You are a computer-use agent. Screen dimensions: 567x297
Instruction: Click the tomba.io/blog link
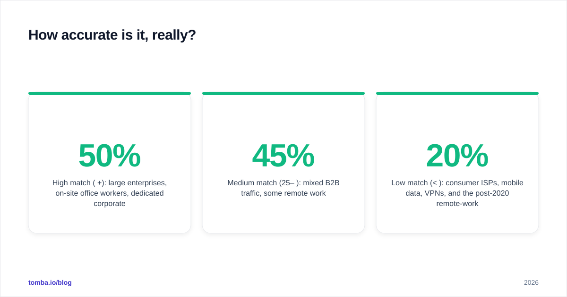(50, 282)
